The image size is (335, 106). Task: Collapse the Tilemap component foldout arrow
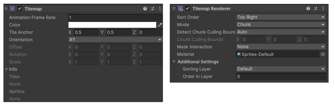pyautogui.click(x=6, y=9)
